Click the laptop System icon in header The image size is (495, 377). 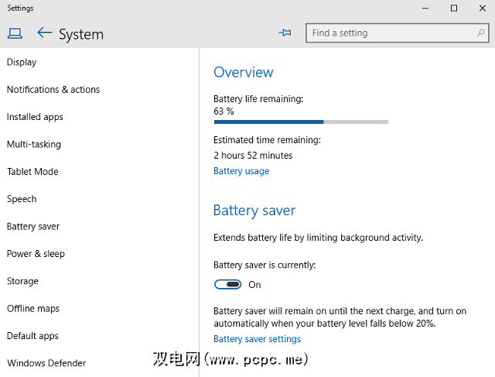click(x=15, y=33)
